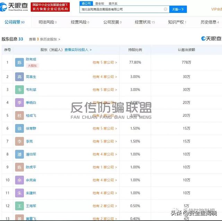The height and width of the screenshot is (221, 222).
Task: Expand 他有4家公司 for 高喜生
Action: 105,77
